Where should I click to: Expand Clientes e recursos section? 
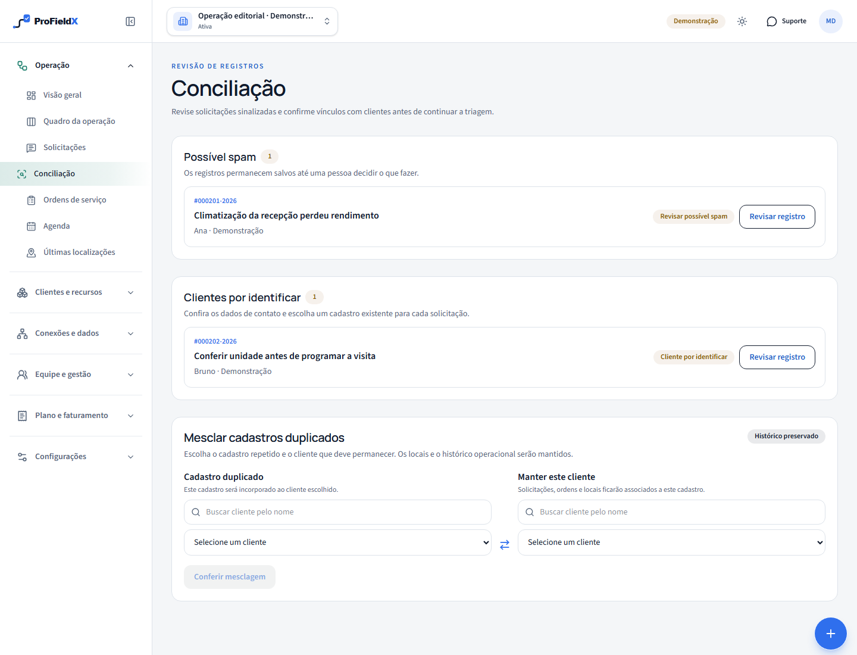(x=76, y=292)
